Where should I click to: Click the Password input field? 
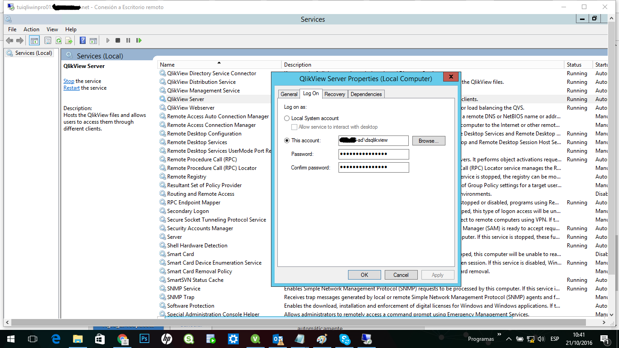[373, 154]
